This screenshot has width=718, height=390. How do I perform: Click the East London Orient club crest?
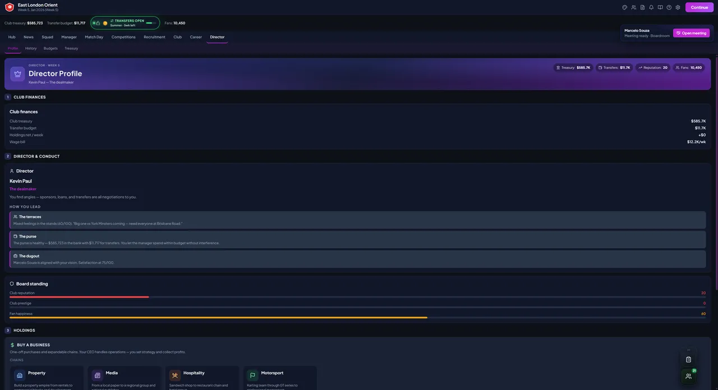[10, 7]
